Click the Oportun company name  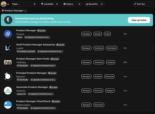[21, 77]
